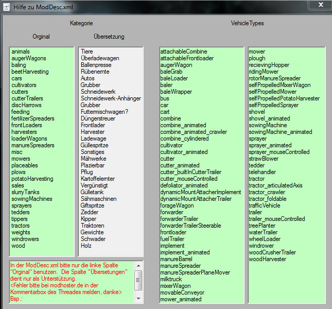Select 'selfPropelledPotatoHarvester' in right list
332x309 pixels.
(284, 98)
